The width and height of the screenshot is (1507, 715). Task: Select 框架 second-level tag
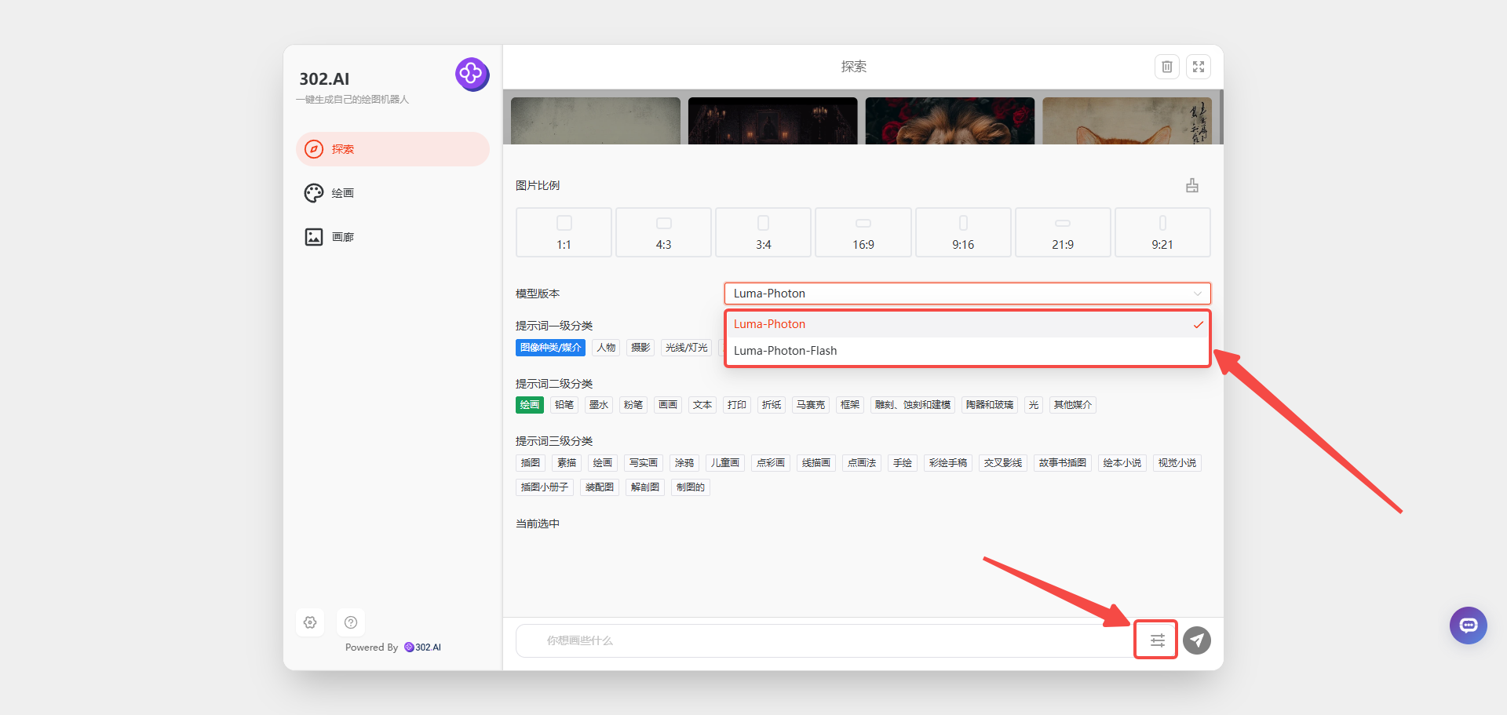[850, 405]
